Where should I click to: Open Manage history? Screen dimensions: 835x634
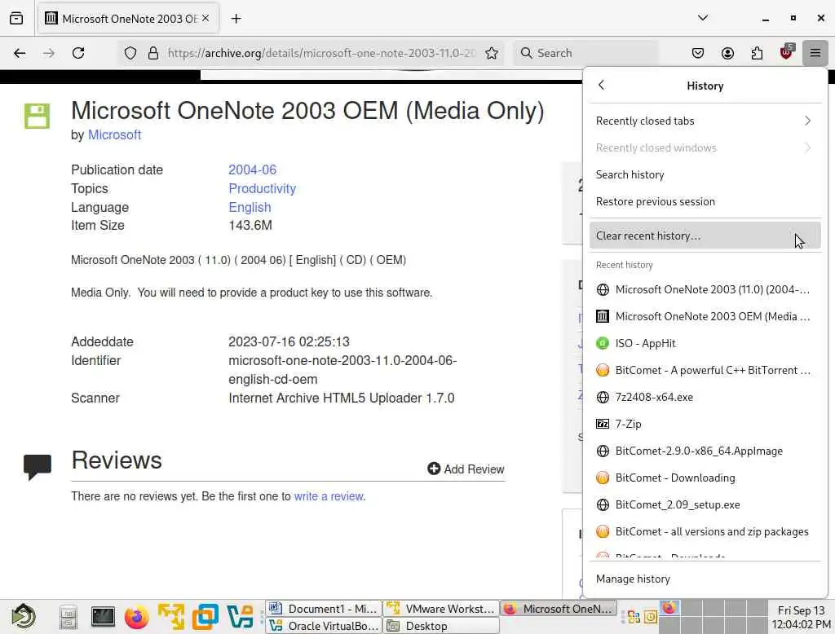pyautogui.click(x=705, y=579)
